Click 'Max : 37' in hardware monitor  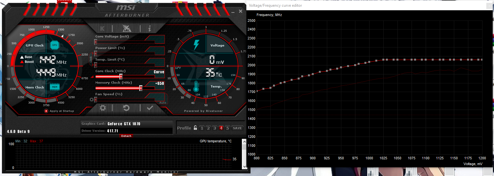pos(36,141)
